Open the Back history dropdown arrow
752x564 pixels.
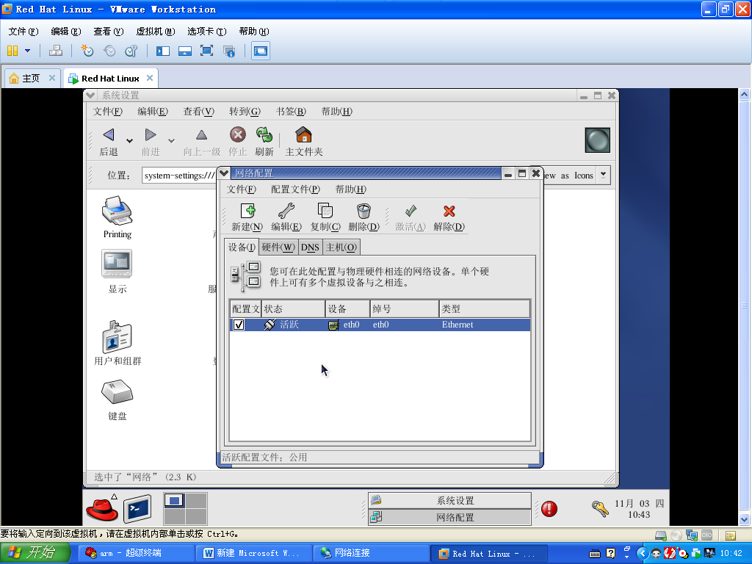coord(129,140)
